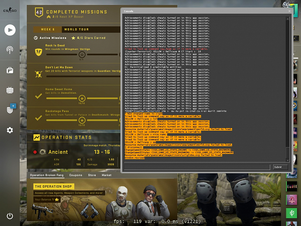Click the Your Balance star label
Viewport: 301px width, 226px height.
tap(47, 199)
